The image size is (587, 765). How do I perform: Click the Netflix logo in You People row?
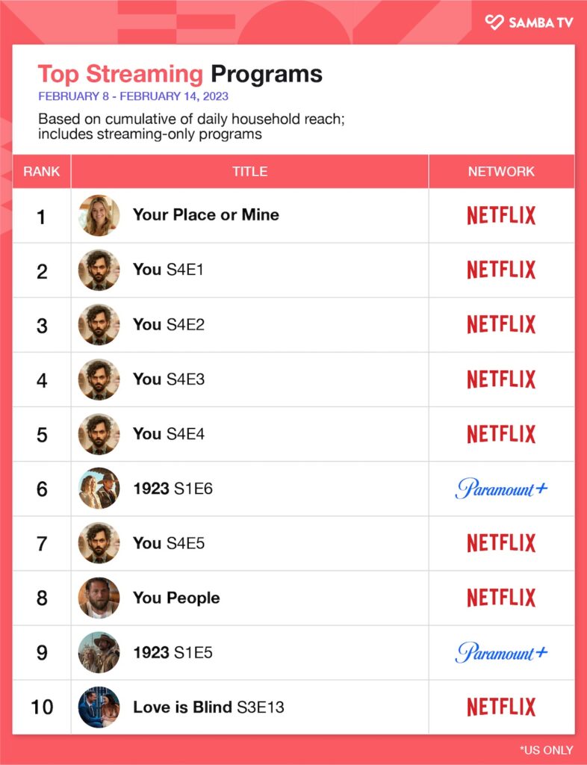pos(501,598)
